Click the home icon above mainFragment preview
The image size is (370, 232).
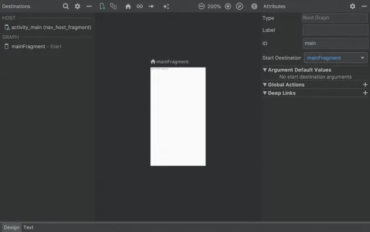[x=153, y=62]
